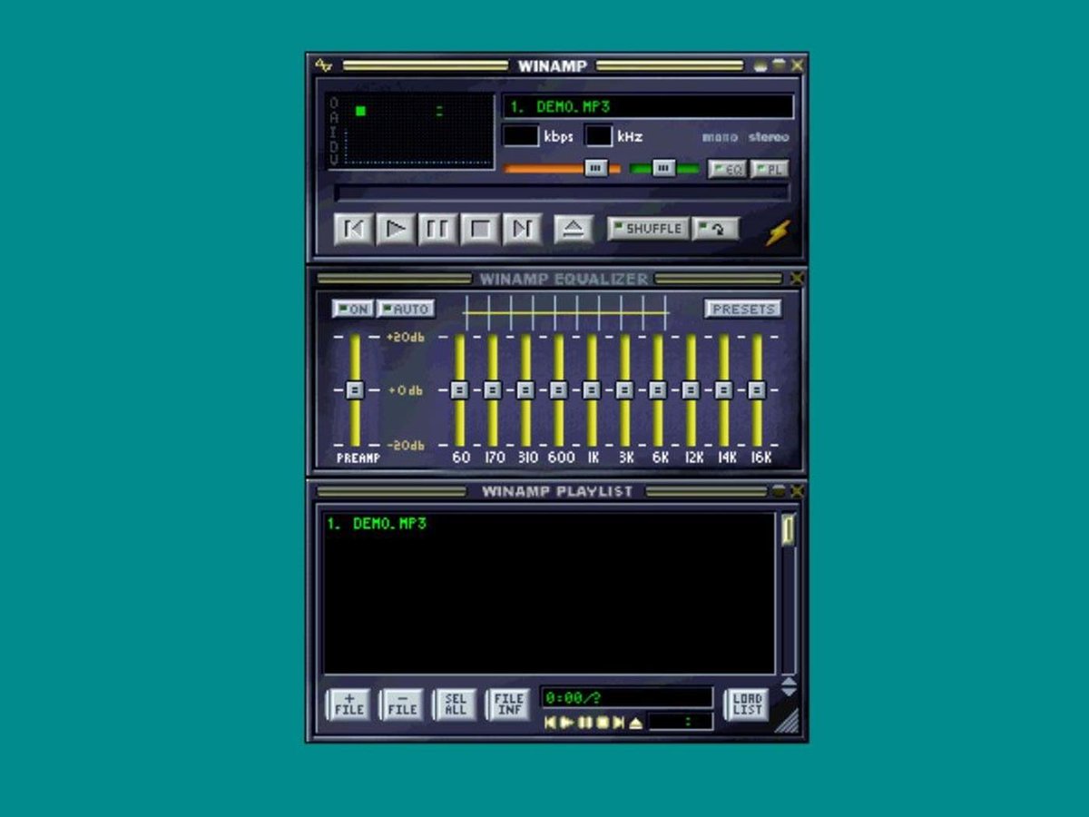The width and height of the screenshot is (1089, 817).
Task: Skip to next track in main window
Action: point(522,229)
